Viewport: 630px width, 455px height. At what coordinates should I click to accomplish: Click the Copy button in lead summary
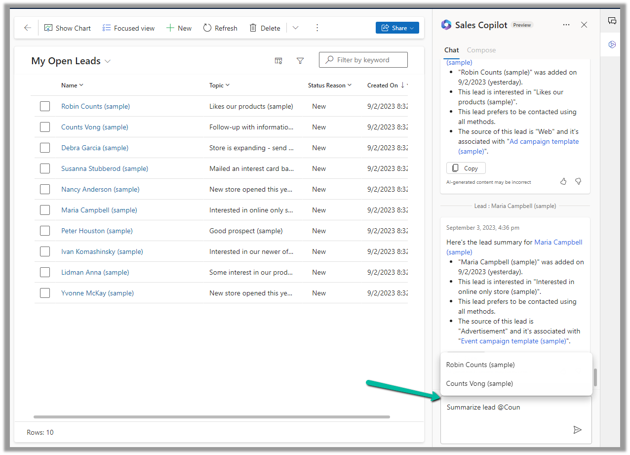pos(466,168)
